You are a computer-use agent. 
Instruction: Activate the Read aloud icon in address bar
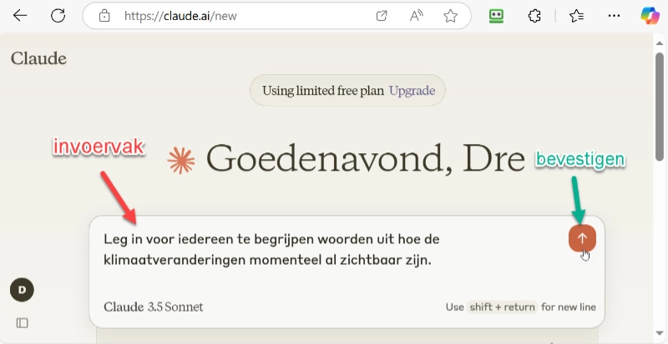417,16
